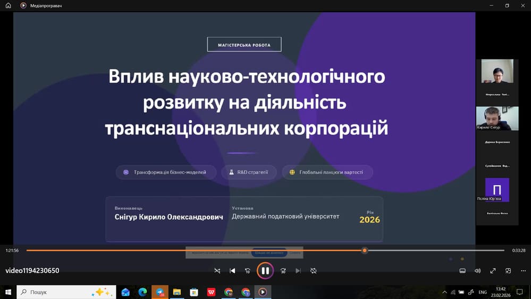Go to the previous track
531x299 pixels.
232,271
